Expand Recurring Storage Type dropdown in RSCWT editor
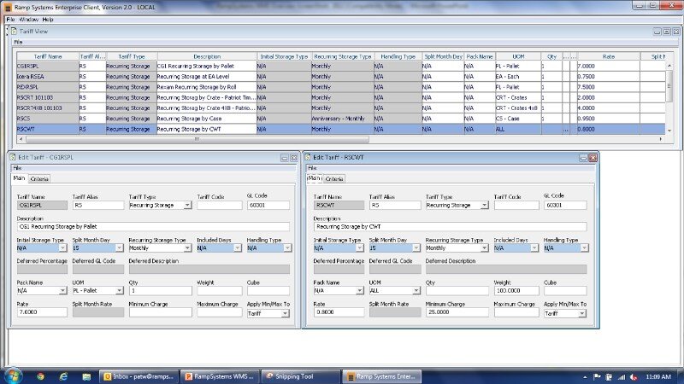Screen dimensions: 684x384 point(484,248)
